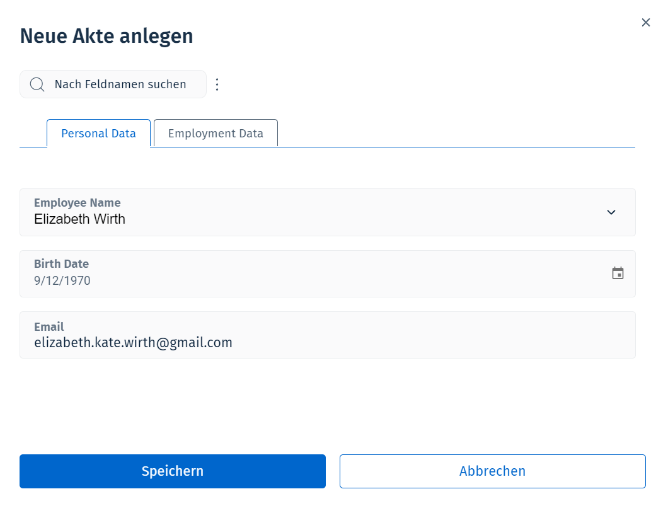Click the Employee Name label

pyautogui.click(x=77, y=203)
